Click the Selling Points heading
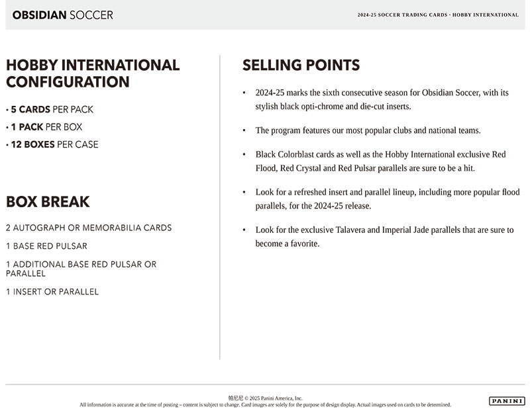Screen dimensions: 530x409 tap(301, 65)
